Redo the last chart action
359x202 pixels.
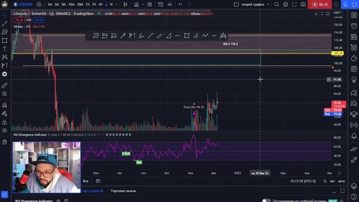tap(189, 4)
